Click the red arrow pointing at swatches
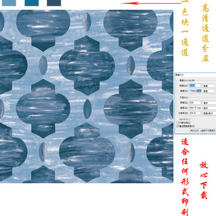Viewport: 216px width, 216px height. 151,3
